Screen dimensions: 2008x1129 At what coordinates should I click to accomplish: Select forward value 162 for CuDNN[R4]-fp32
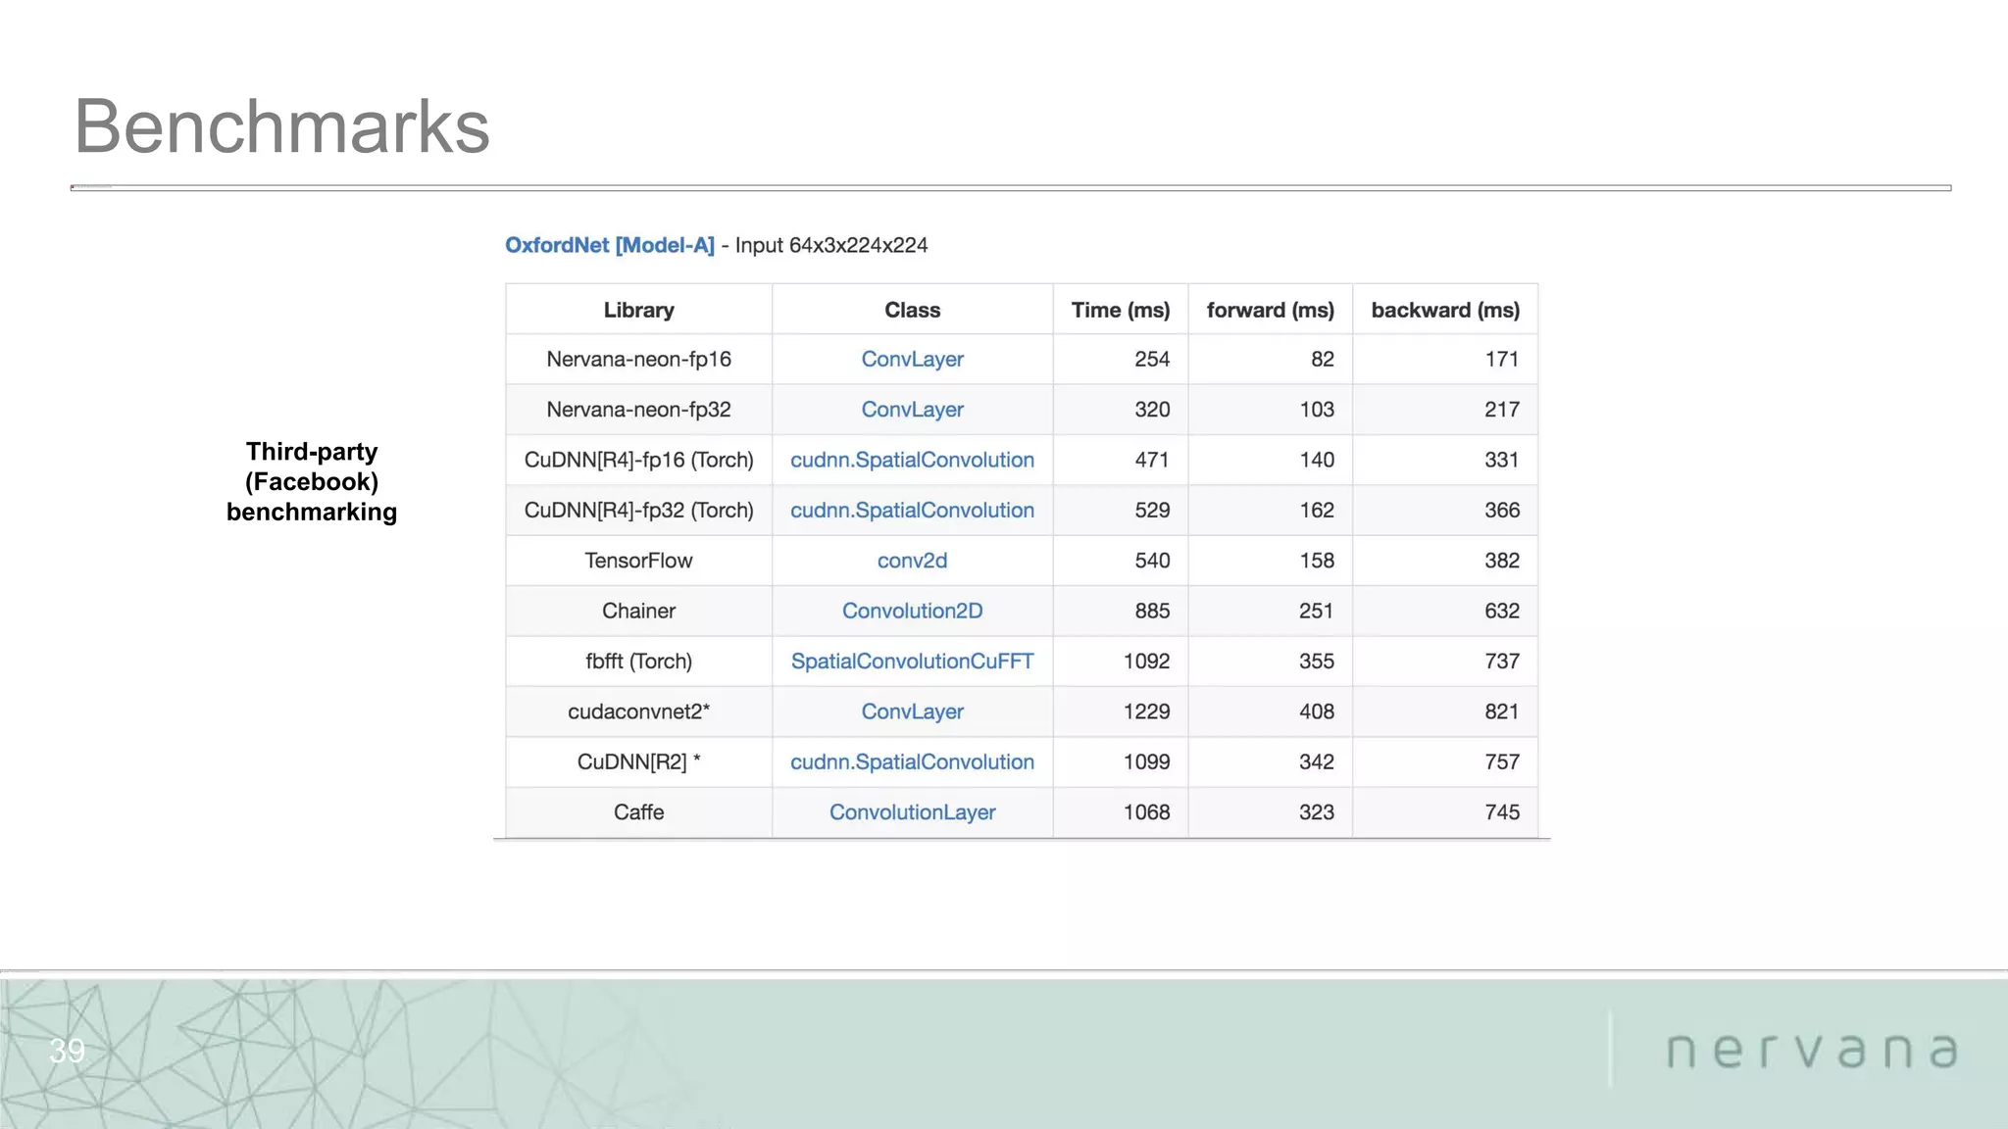point(1317,511)
